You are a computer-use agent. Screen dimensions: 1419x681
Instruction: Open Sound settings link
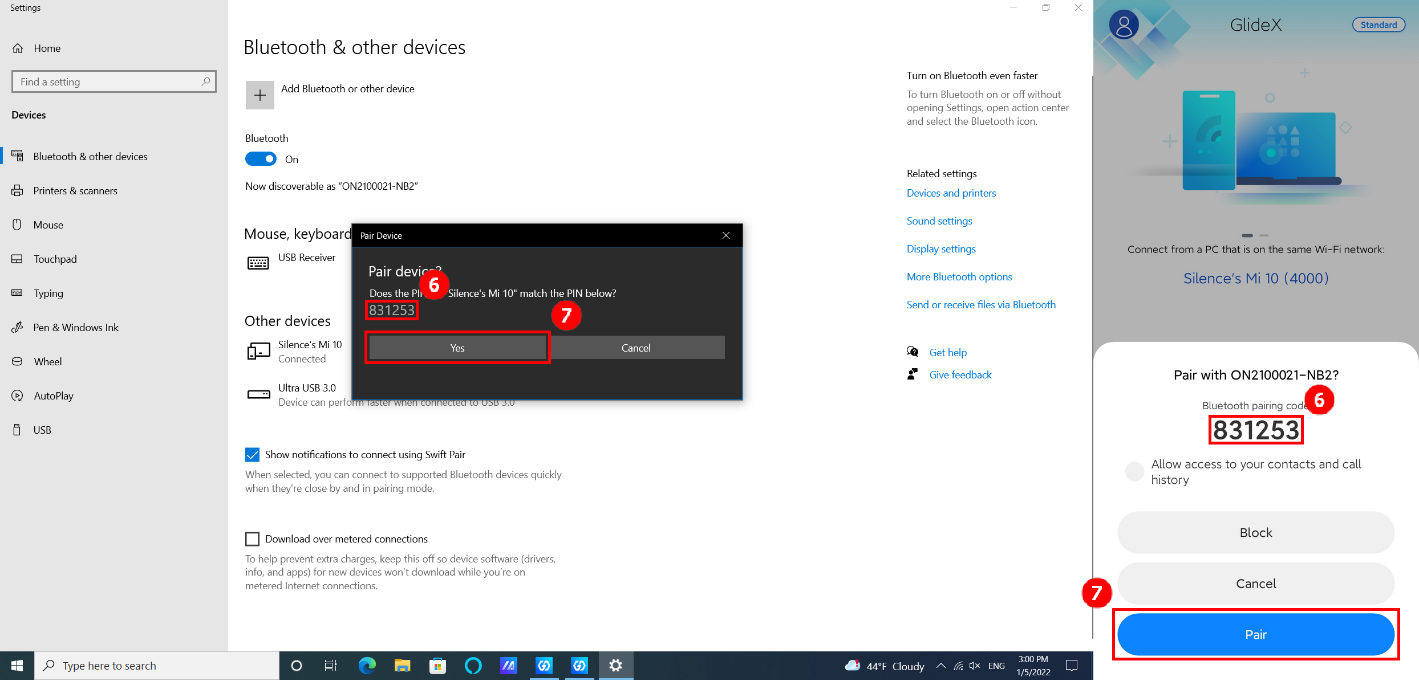[x=939, y=221]
